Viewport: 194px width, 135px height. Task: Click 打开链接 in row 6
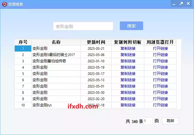pos(160,80)
